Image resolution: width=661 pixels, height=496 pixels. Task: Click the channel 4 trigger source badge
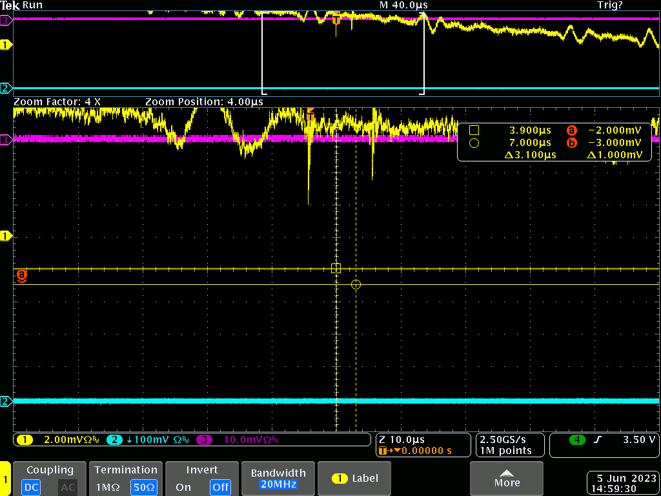pyautogui.click(x=576, y=440)
